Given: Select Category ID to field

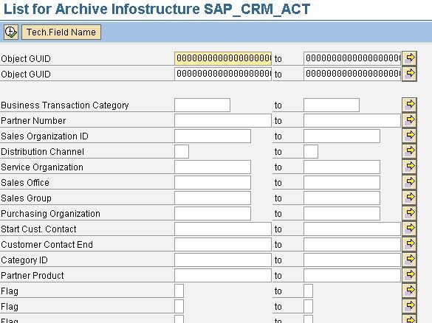Looking at the screenshot, I should point(352,260).
